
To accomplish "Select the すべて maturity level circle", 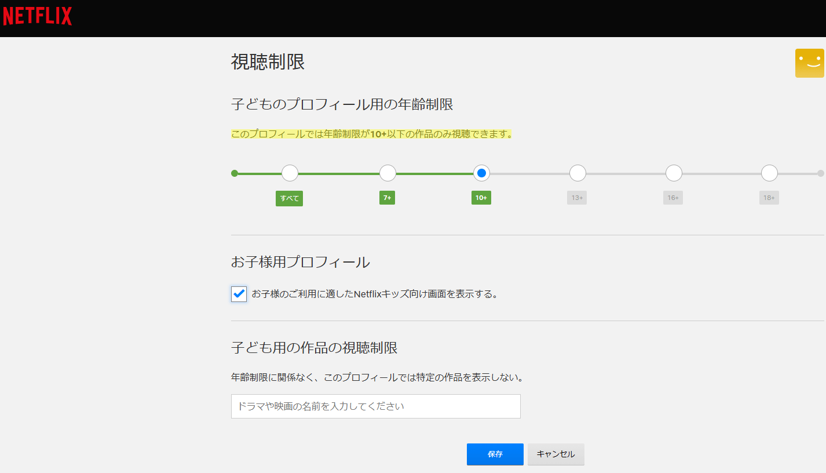I will point(290,173).
